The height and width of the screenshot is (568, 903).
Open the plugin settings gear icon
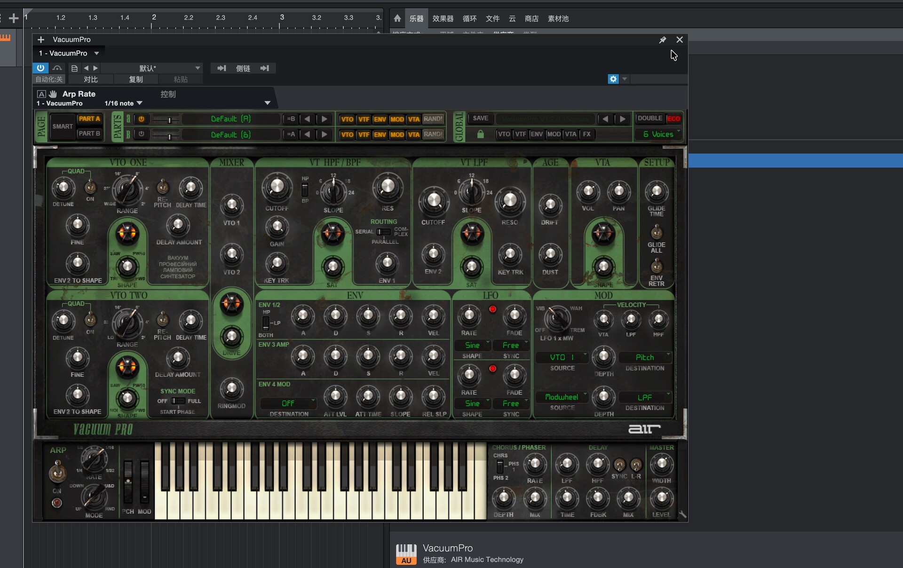tap(613, 79)
